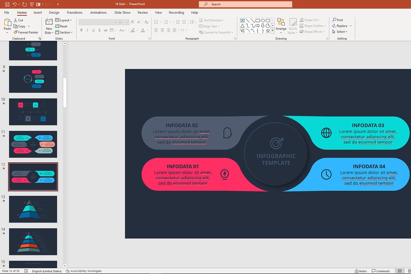
Task: Open the Shape Outline dropdown
Action: click(312, 26)
